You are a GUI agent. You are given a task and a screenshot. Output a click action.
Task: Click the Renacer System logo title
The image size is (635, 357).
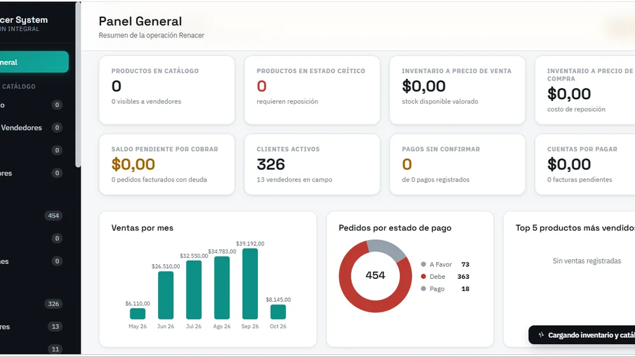point(24,20)
